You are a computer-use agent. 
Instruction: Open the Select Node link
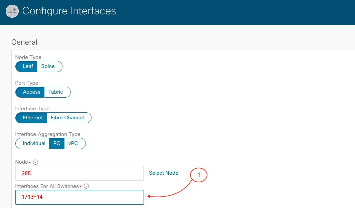pyautogui.click(x=164, y=173)
